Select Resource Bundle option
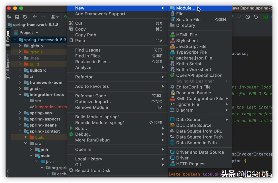The image size is (278, 183). point(200,93)
